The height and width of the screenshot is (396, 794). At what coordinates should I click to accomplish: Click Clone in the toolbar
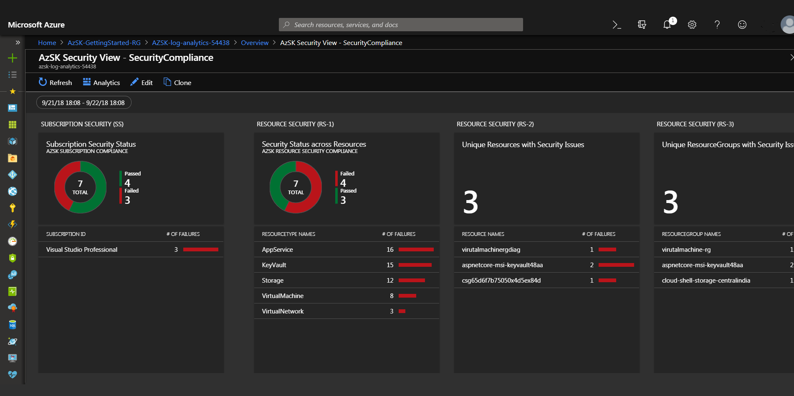coord(177,83)
